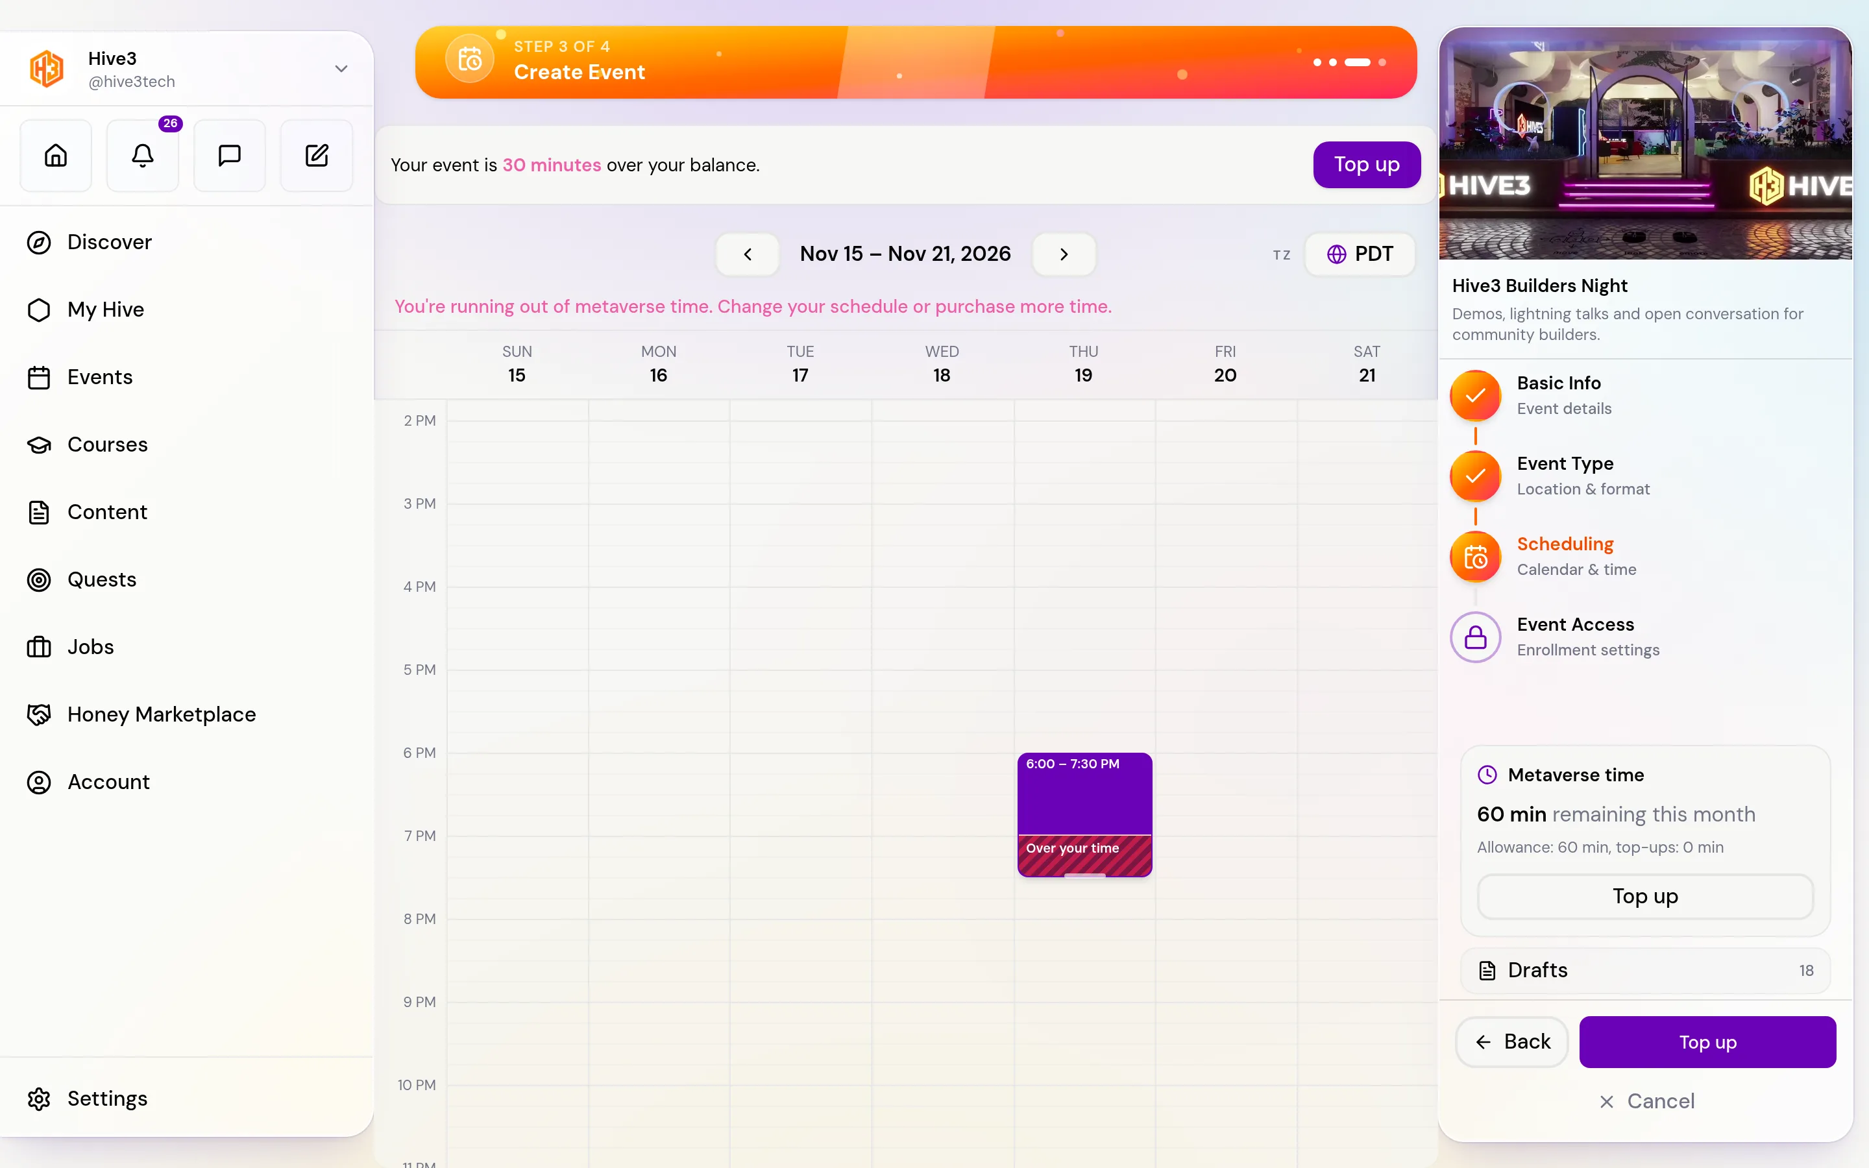Click the Honey Marketplace handshake icon
This screenshot has height=1168, width=1869.
tap(39, 714)
